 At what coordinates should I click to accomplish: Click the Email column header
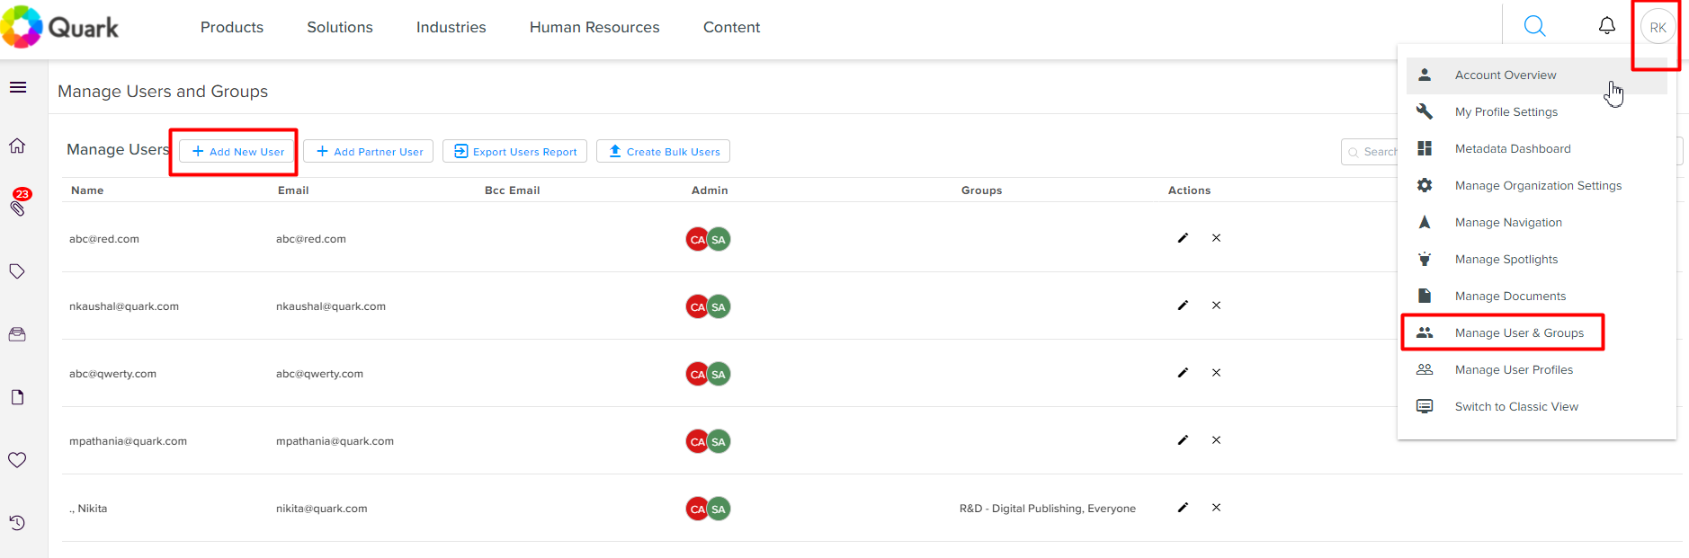click(293, 190)
